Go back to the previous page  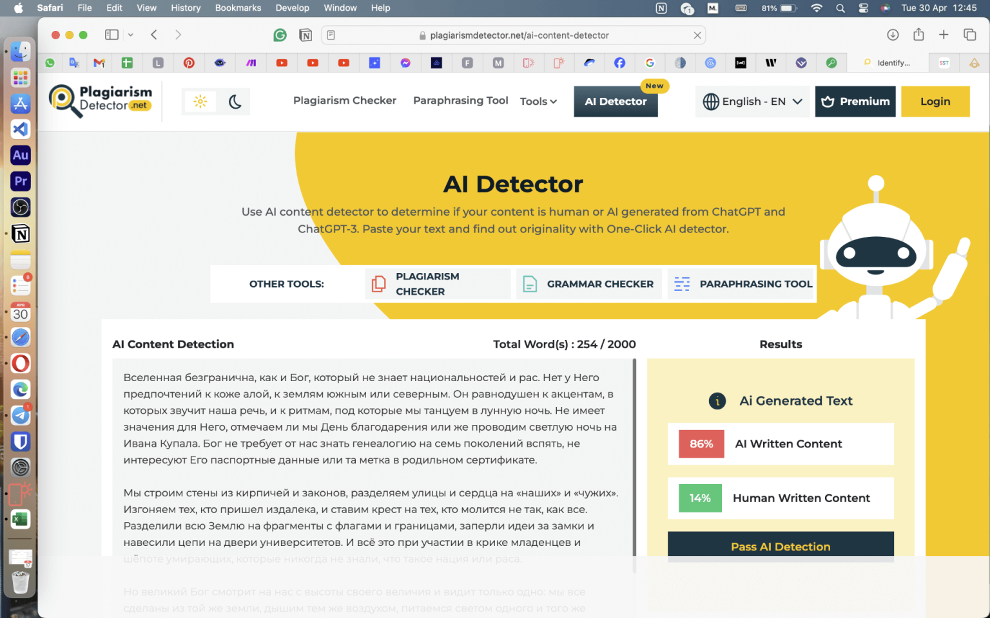coord(154,35)
